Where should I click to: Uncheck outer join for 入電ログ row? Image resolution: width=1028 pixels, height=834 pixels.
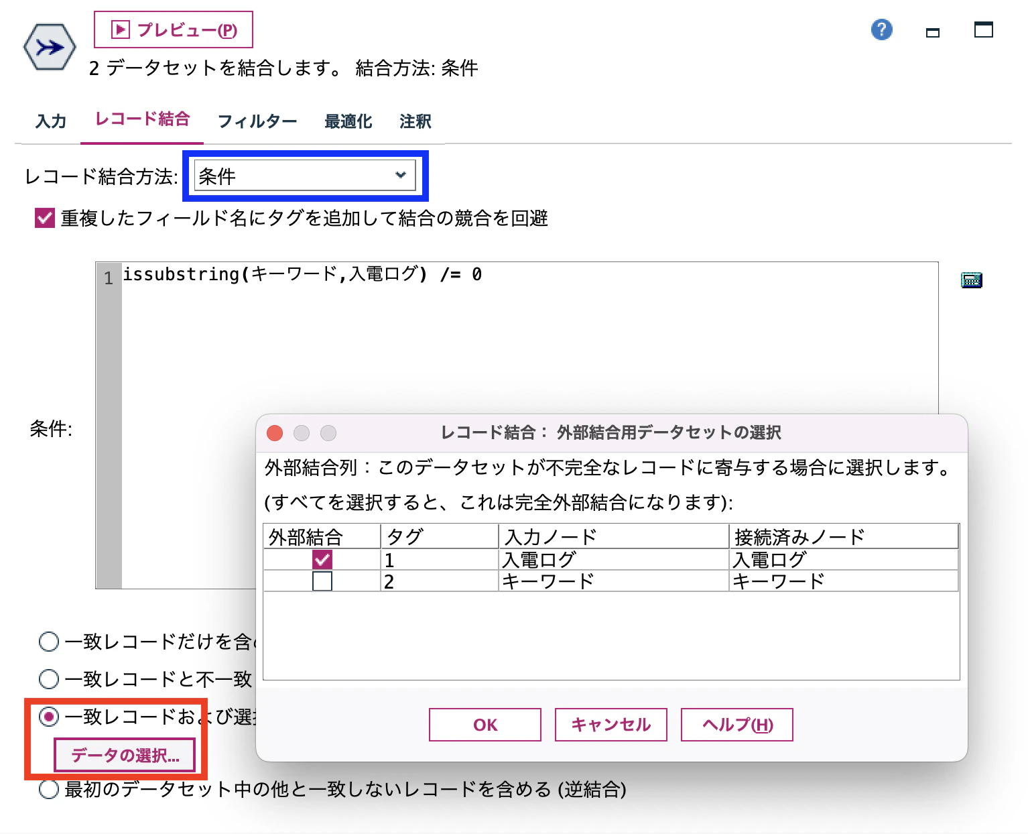pyautogui.click(x=322, y=560)
